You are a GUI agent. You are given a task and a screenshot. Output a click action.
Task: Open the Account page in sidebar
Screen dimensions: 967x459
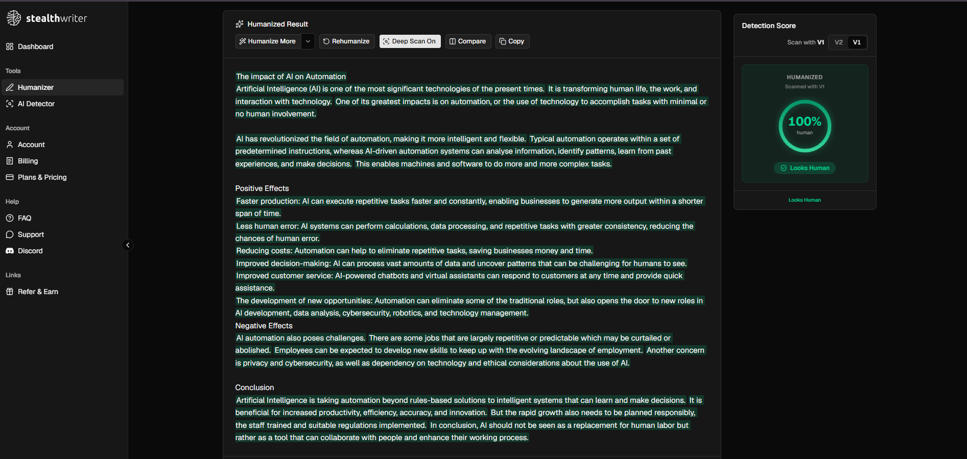pyautogui.click(x=62, y=144)
